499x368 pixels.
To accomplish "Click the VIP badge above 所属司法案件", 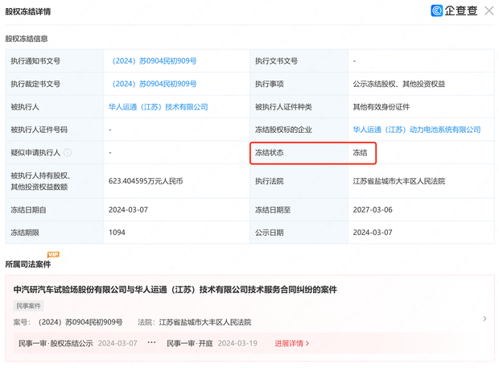I will click(53, 254).
